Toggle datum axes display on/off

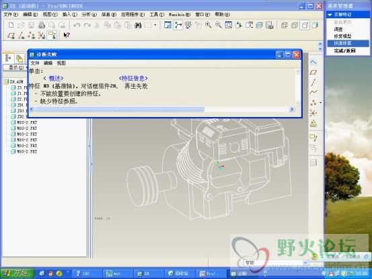pyautogui.click(x=22, y=36)
